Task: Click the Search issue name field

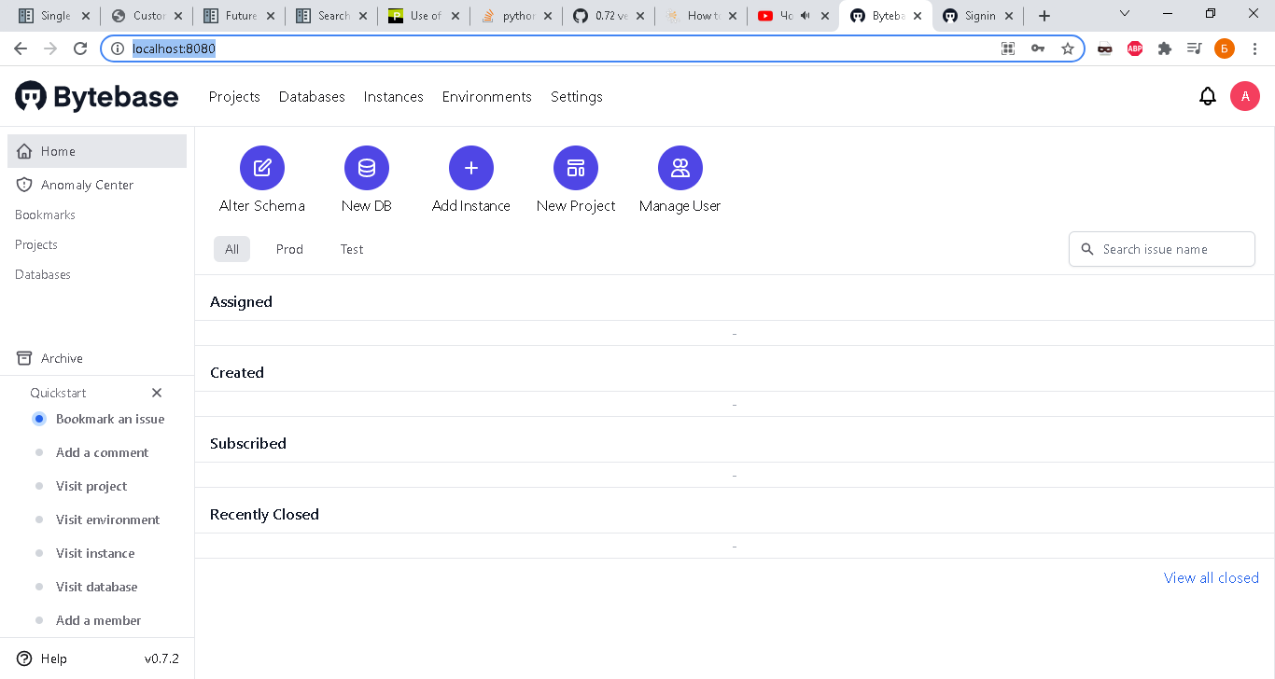Action: click(x=1161, y=249)
